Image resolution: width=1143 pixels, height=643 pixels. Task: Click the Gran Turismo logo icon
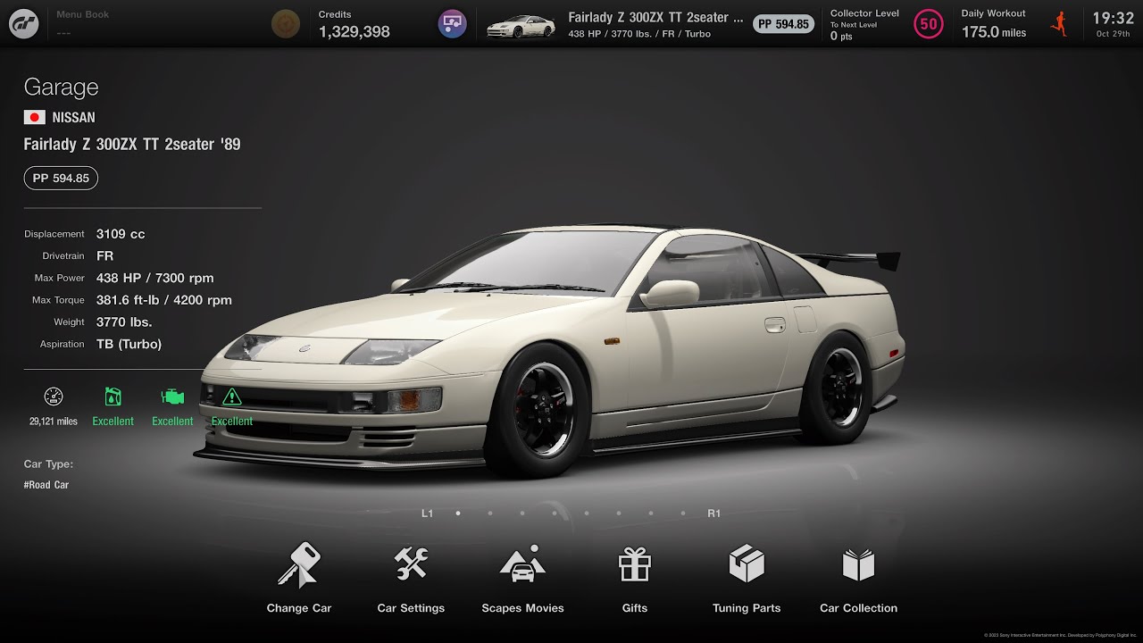(23, 23)
